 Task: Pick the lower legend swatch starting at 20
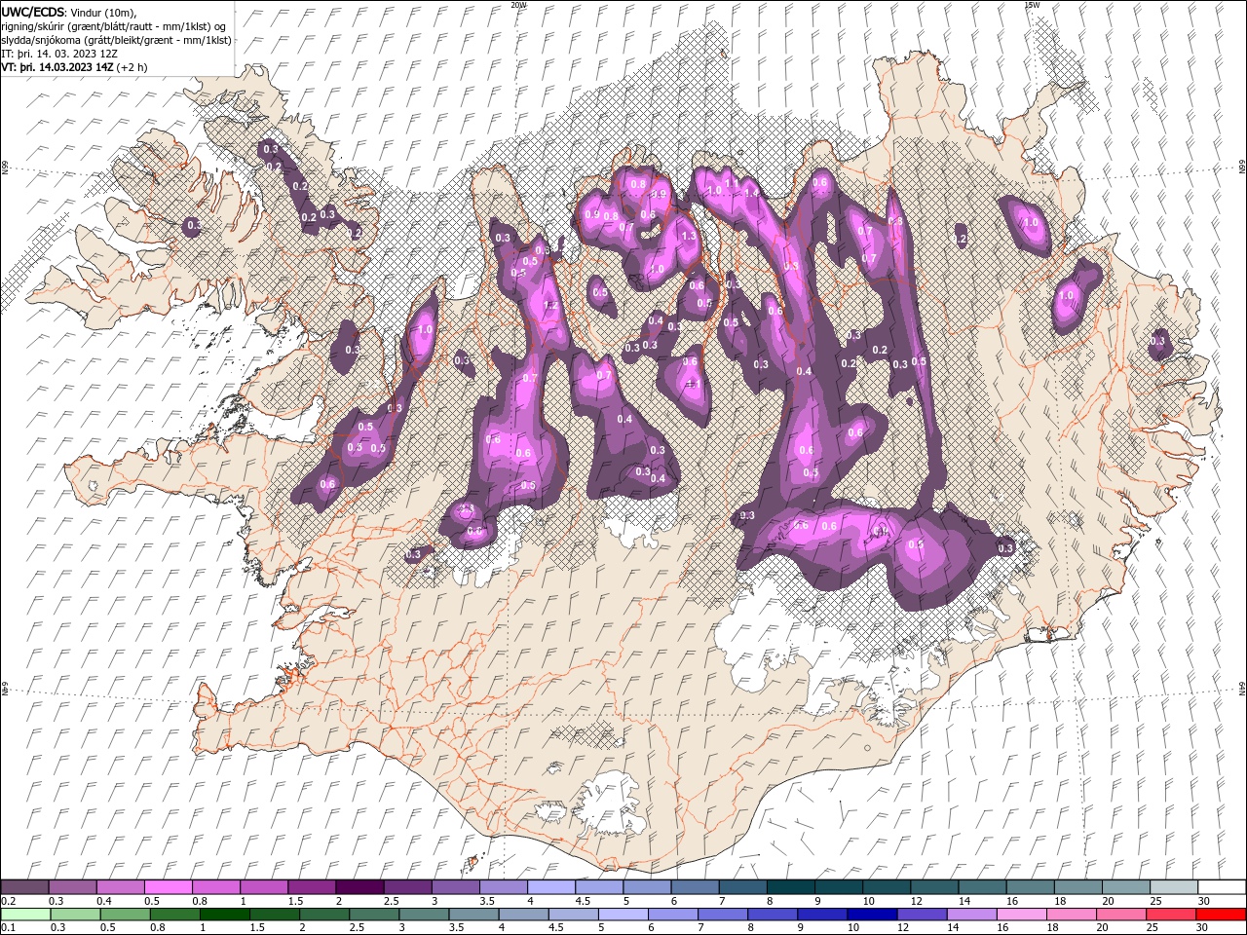[x=1122, y=915]
